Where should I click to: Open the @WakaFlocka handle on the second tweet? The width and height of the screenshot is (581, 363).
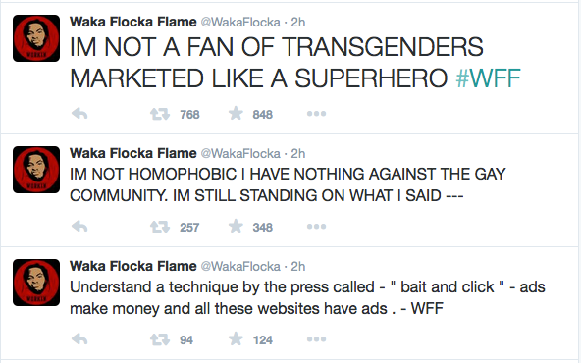(240, 153)
